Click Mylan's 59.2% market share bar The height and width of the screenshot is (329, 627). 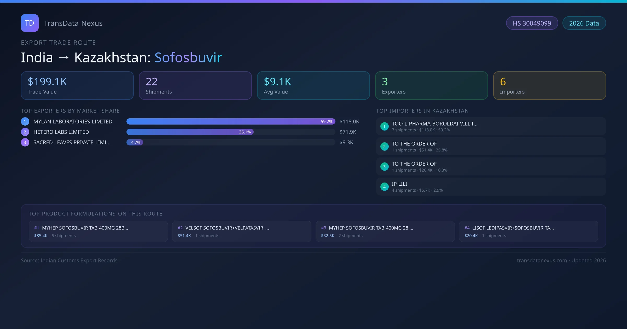click(231, 121)
